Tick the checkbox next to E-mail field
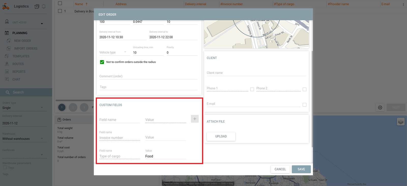Screen dimensions: 407x186 pos(304,105)
